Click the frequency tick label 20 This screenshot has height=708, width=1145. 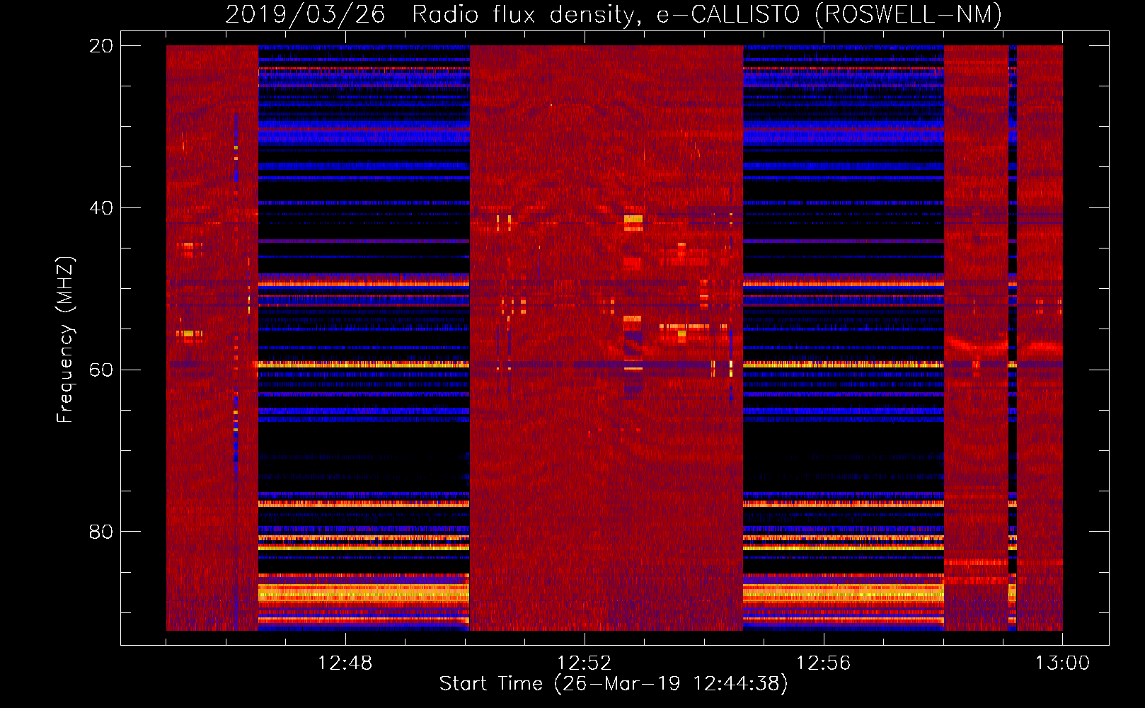pos(100,46)
